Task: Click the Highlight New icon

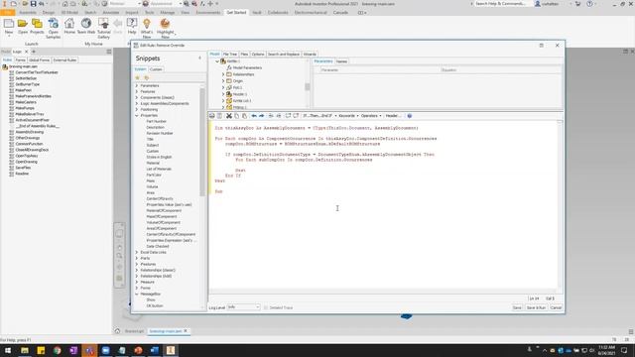Action: point(165,24)
